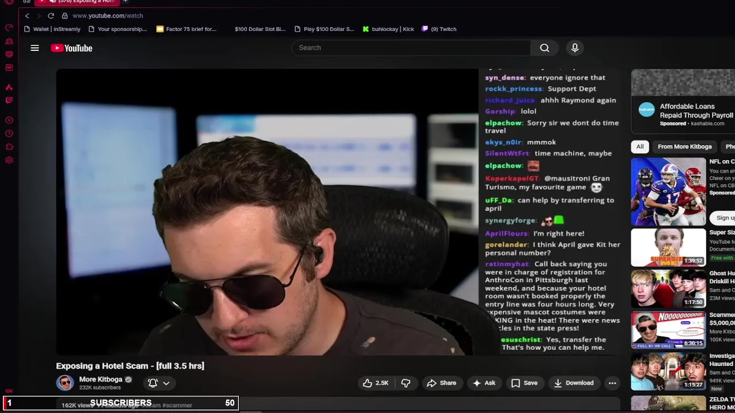Screen dimensions: 735x413
Task: Open notification bell for More Kitboga
Action: point(153,383)
